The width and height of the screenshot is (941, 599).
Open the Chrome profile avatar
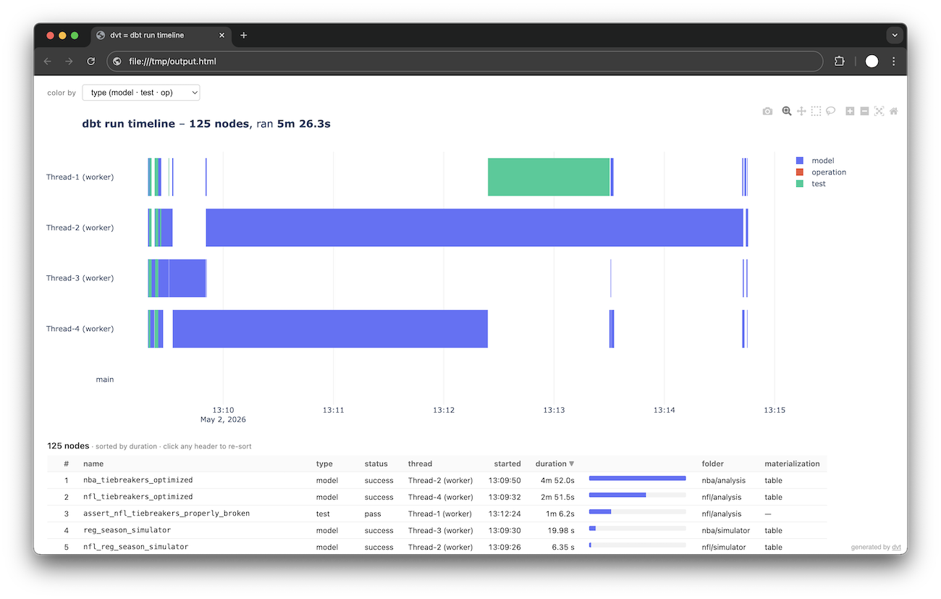(872, 62)
